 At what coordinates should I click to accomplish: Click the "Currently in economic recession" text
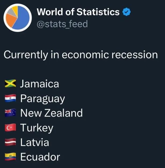coord(80,55)
